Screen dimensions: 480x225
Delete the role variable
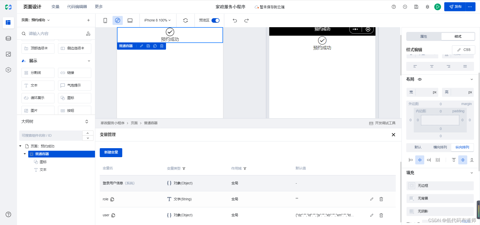[x=381, y=199]
